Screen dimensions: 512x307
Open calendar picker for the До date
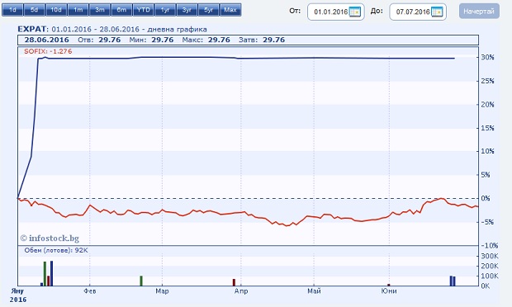coord(437,12)
